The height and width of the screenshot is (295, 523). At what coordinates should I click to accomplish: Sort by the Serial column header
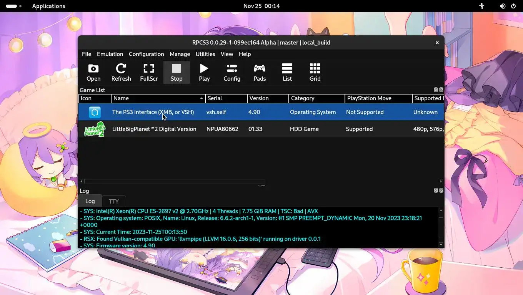click(226, 98)
